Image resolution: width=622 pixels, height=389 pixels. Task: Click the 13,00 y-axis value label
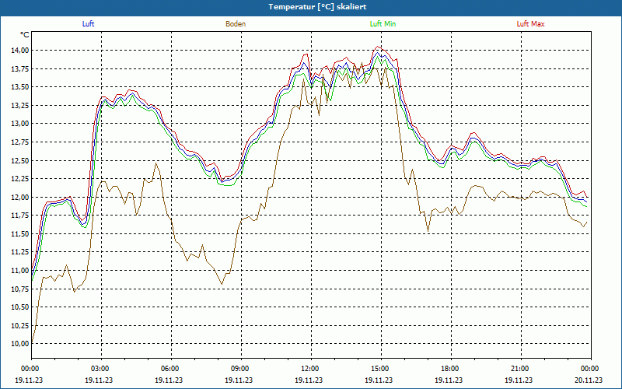click(x=19, y=124)
